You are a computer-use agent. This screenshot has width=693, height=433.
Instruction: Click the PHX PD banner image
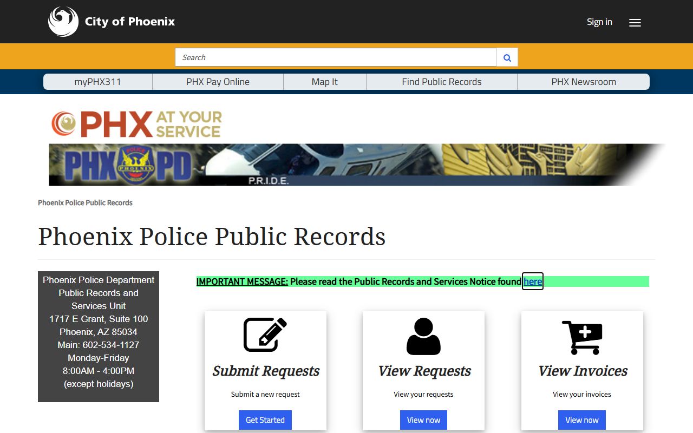click(x=357, y=165)
